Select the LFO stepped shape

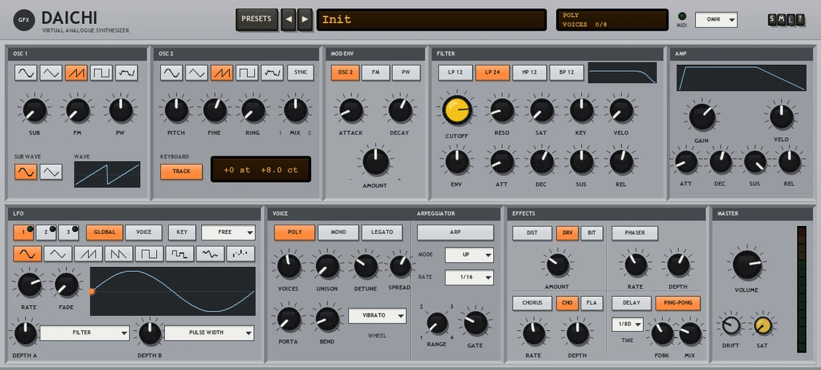pyautogui.click(x=180, y=255)
